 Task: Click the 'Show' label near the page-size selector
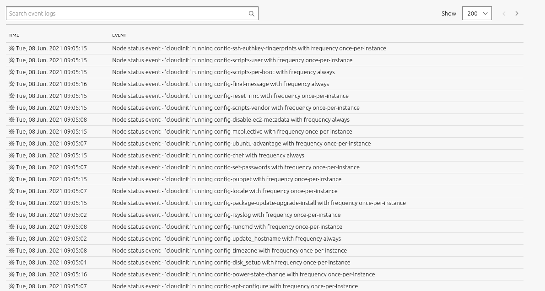(x=449, y=13)
